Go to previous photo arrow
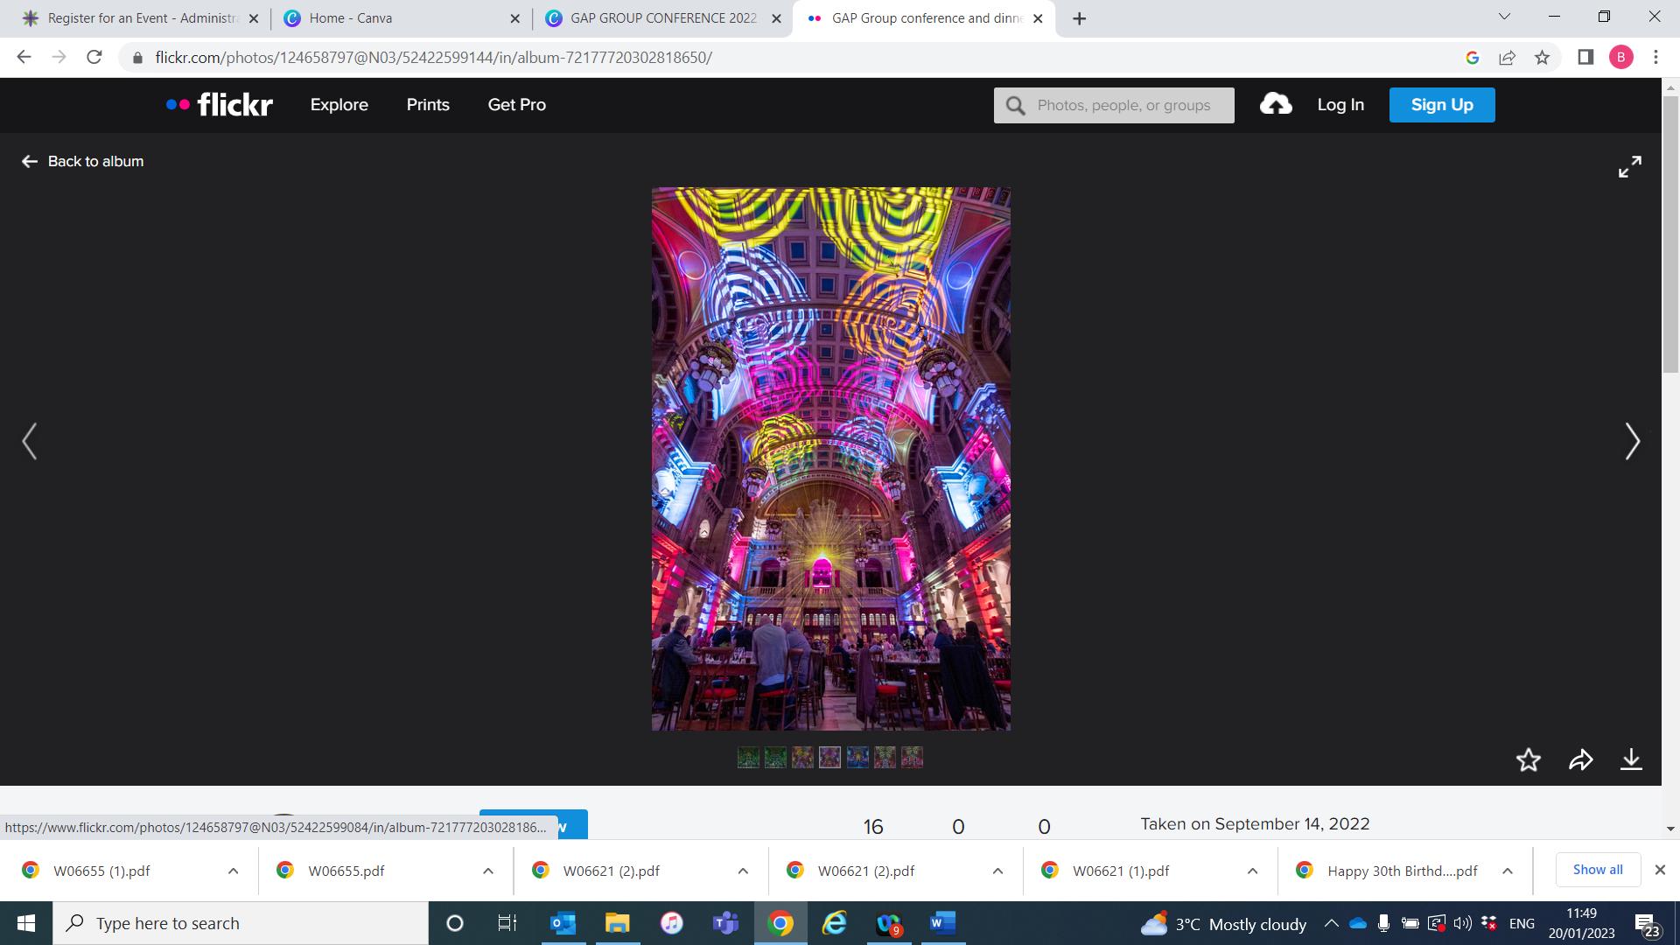This screenshot has width=1680, height=945. pos(30,441)
